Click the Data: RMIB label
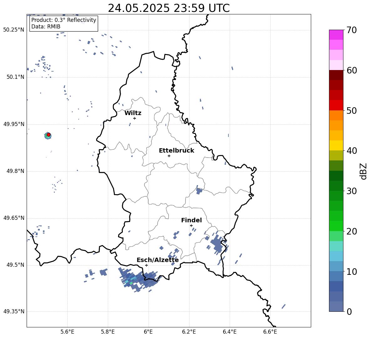This screenshot has height=338, width=371. pyautogui.click(x=46, y=27)
